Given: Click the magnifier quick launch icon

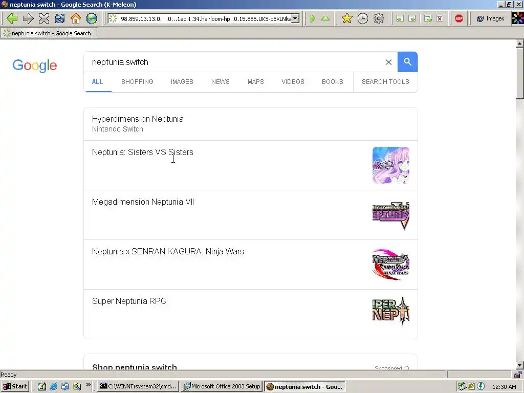Looking at the screenshot, I should tap(77, 386).
